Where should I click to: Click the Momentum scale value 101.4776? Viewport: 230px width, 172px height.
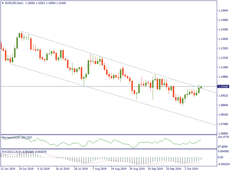coord(223,137)
